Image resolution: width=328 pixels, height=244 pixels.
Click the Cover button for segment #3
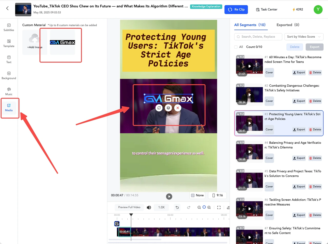coord(269,130)
